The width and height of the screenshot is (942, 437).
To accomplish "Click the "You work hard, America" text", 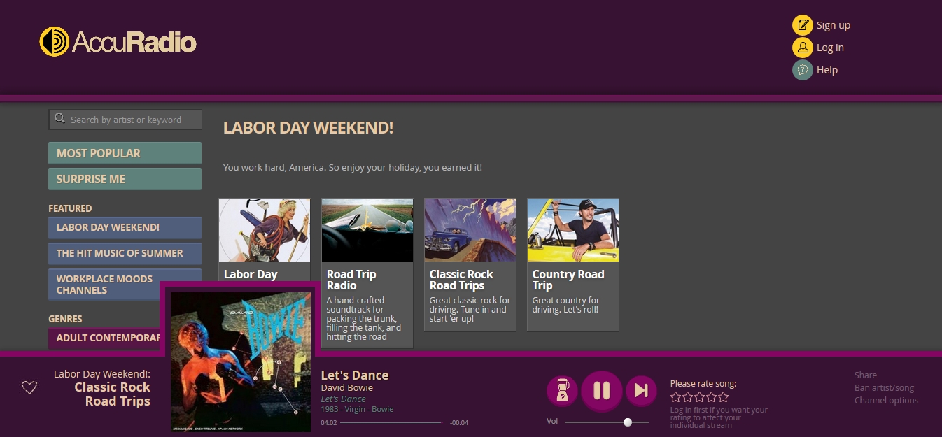I will 353,168.
